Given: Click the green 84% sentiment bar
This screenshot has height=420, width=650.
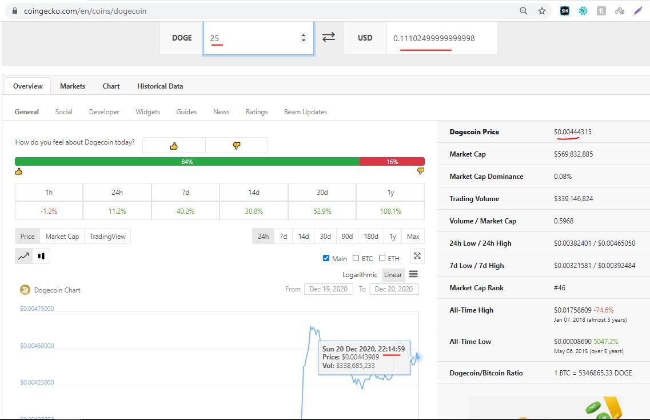Looking at the screenshot, I should coord(187,162).
